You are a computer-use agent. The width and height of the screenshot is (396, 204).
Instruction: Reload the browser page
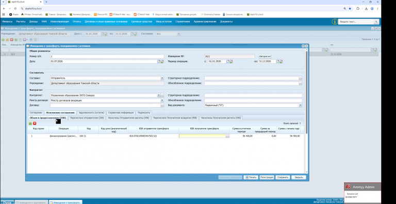pos(15,9)
